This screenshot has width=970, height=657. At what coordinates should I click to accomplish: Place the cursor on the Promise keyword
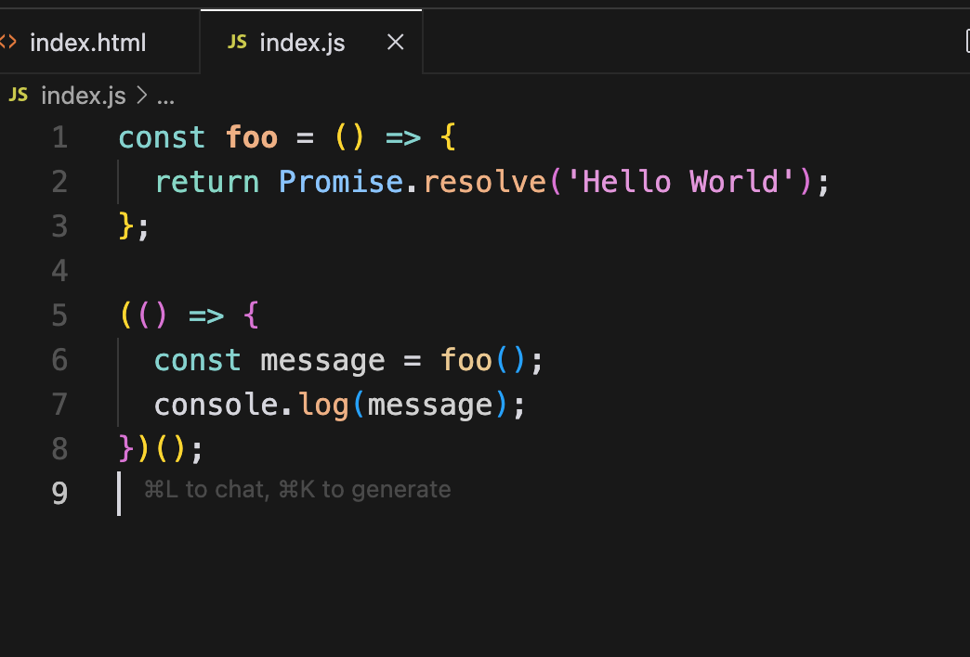[x=341, y=181]
